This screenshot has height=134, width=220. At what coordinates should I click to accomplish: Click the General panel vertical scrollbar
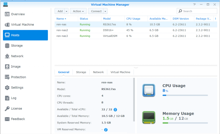click(x=134, y=100)
